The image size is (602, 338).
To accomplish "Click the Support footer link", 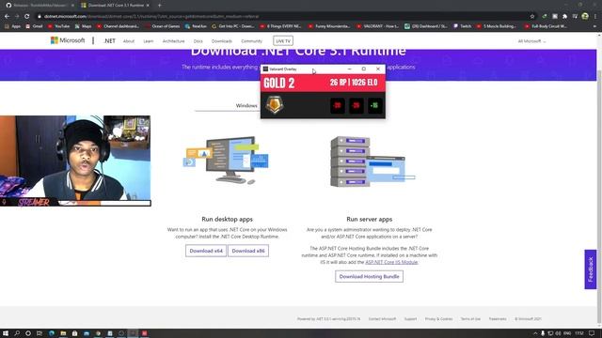I will pos(410,319).
